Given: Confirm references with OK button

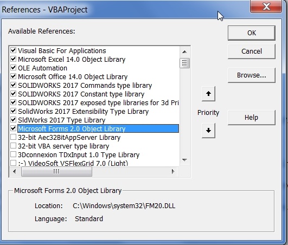Looking at the screenshot, I should (x=252, y=33).
